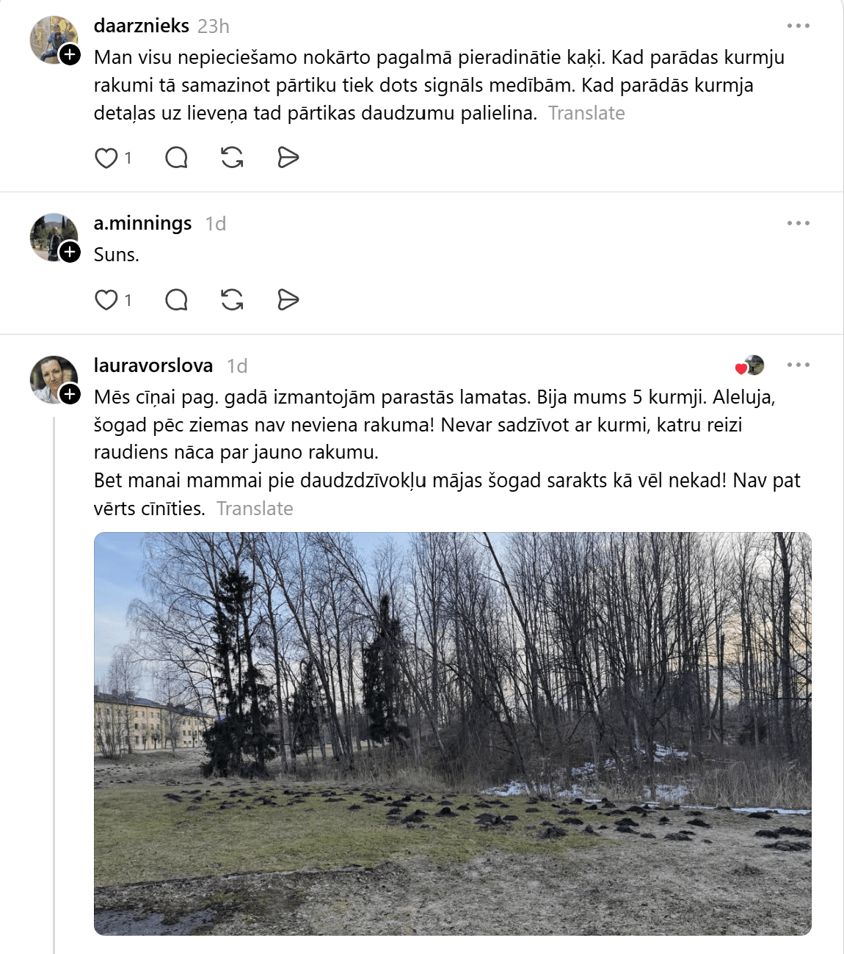Follow lauravorslova via avatar plus badge
The width and height of the screenshot is (844, 954).
[70, 394]
